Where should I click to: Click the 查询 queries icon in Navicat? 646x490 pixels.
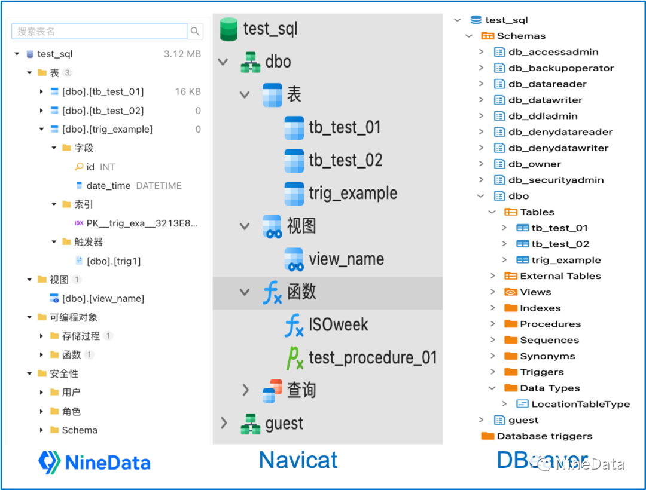click(272, 391)
